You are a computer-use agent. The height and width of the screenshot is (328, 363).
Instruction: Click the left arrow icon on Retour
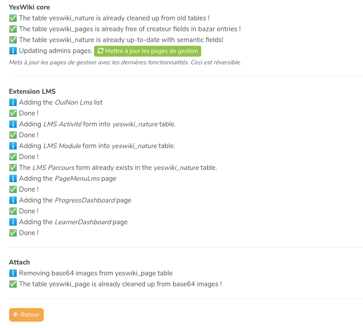point(16,314)
